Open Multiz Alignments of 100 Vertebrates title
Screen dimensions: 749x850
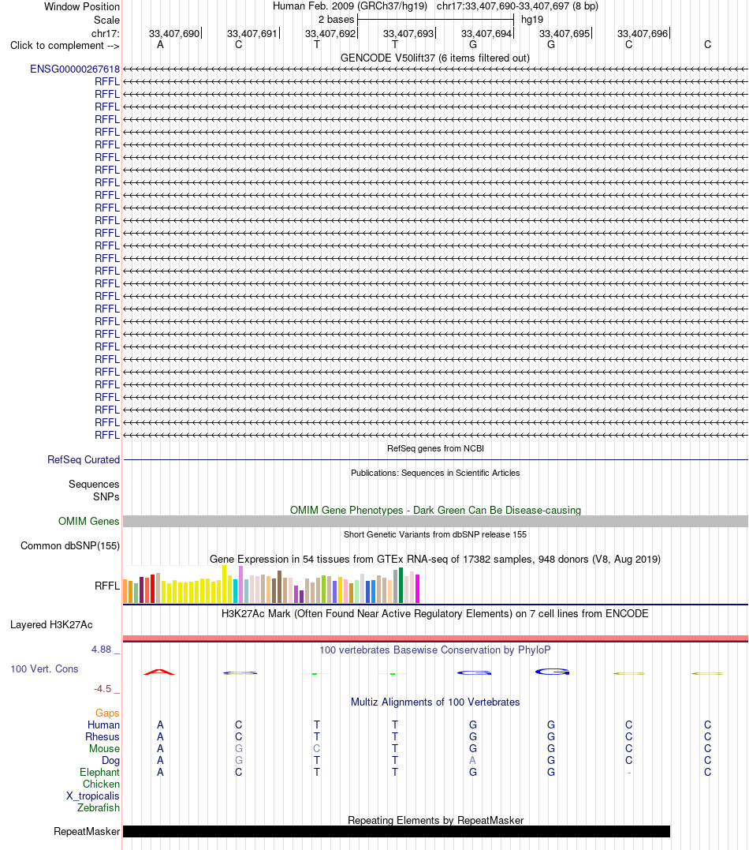pyautogui.click(x=435, y=702)
